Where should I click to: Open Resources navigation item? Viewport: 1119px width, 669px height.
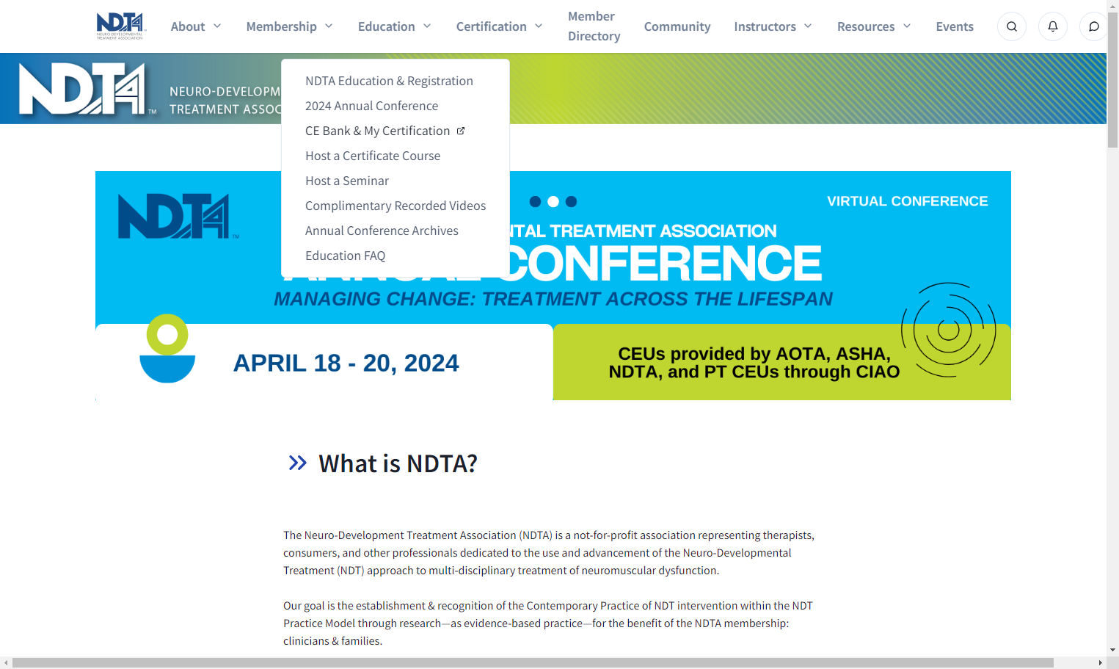pos(866,26)
